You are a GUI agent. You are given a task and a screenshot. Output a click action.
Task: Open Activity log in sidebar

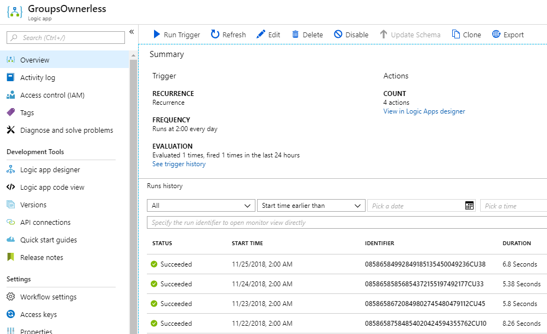[37, 78]
